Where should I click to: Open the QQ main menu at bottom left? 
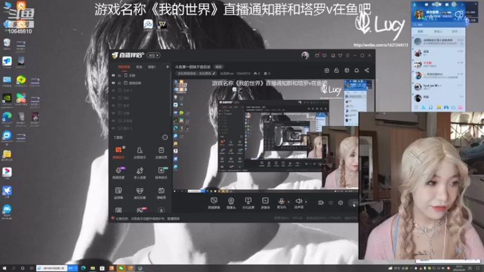[x=416, y=108]
